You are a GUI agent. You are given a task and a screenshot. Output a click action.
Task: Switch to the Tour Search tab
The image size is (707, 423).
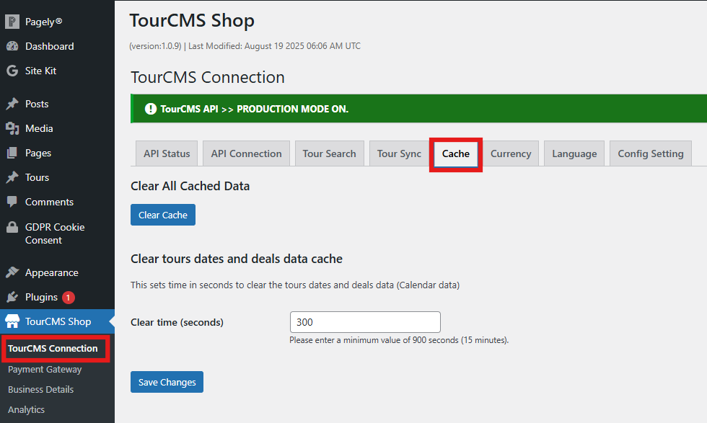click(x=329, y=153)
